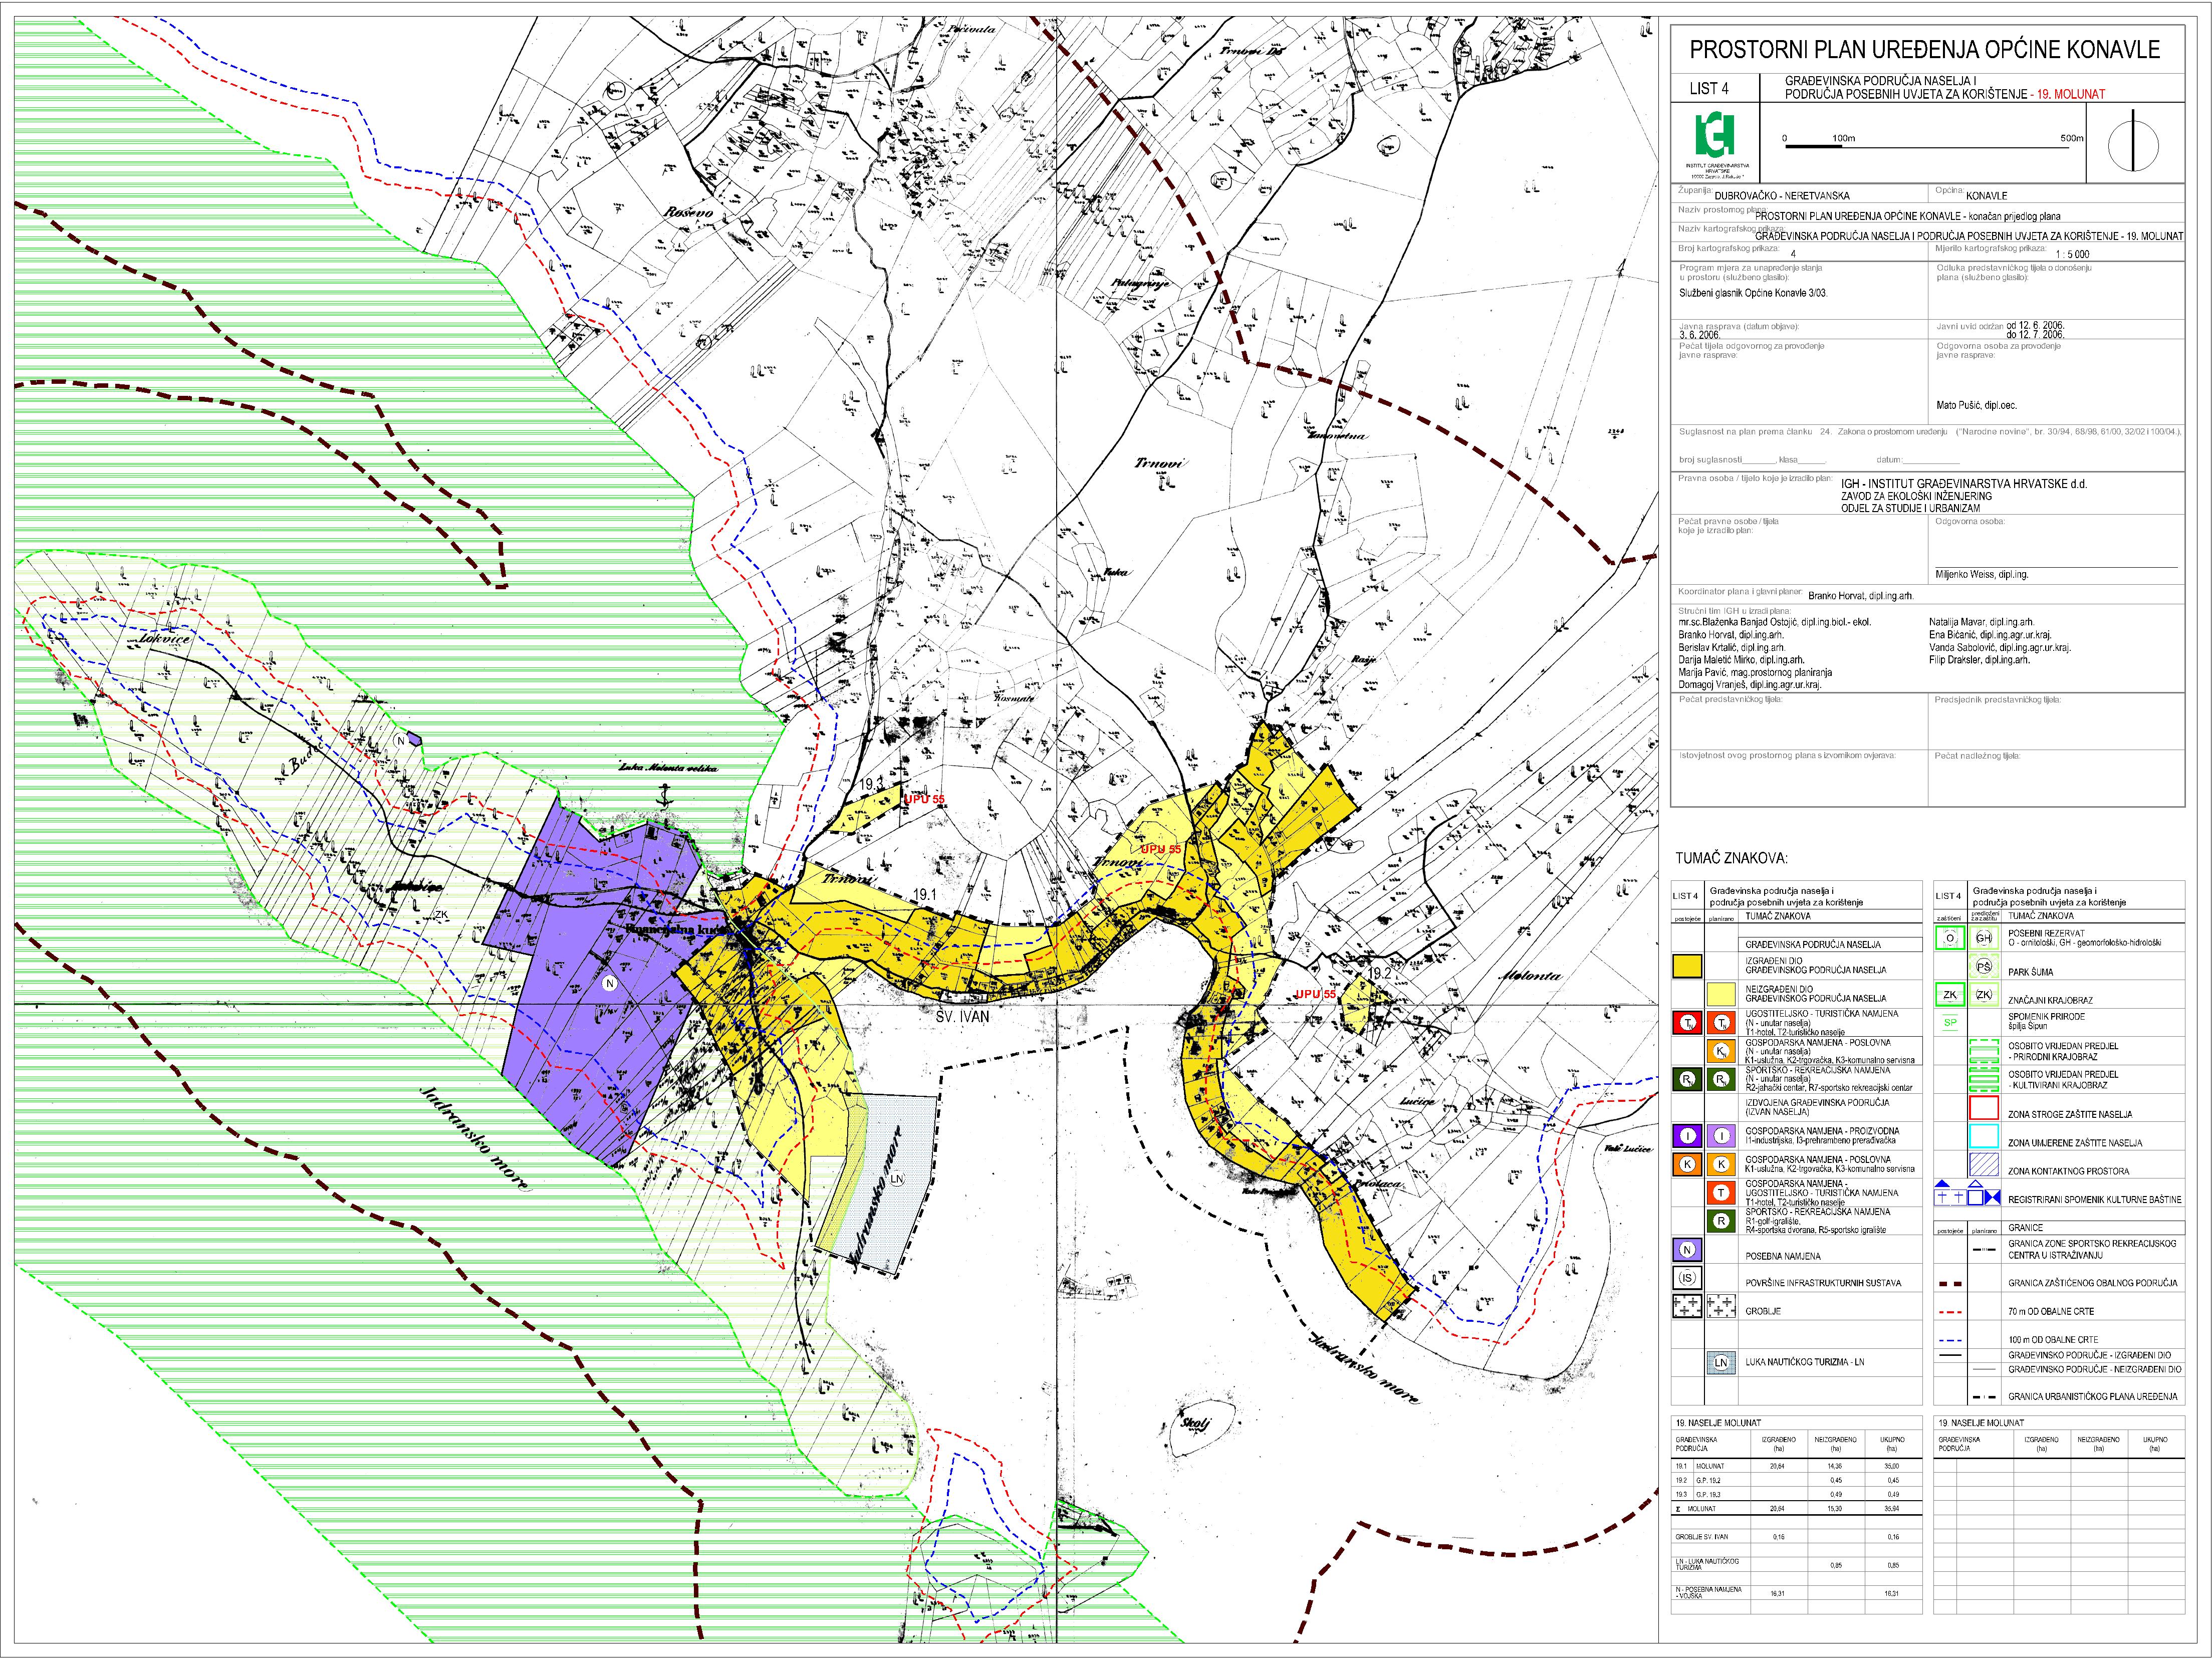The width and height of the screenshot is (2212, 1659).
Task: Click the 'SV. IVAN' map label
Action: [962, 1016]
